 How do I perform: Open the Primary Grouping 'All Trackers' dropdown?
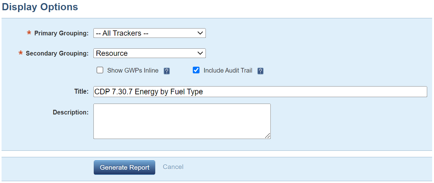(149, 33)
